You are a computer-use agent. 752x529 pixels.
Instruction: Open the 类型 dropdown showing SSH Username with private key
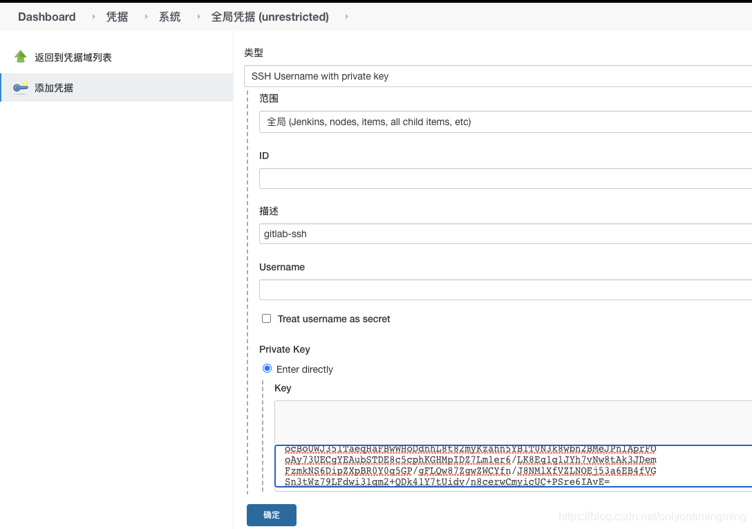point(498,76)
